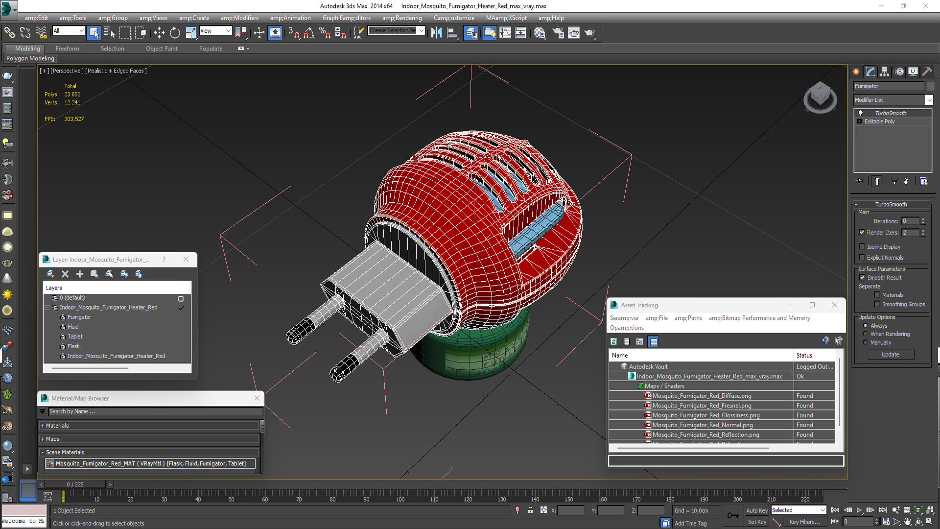Open the amp;Animation menu
This screenshot has width=940, height=529.
coord(290,18)
